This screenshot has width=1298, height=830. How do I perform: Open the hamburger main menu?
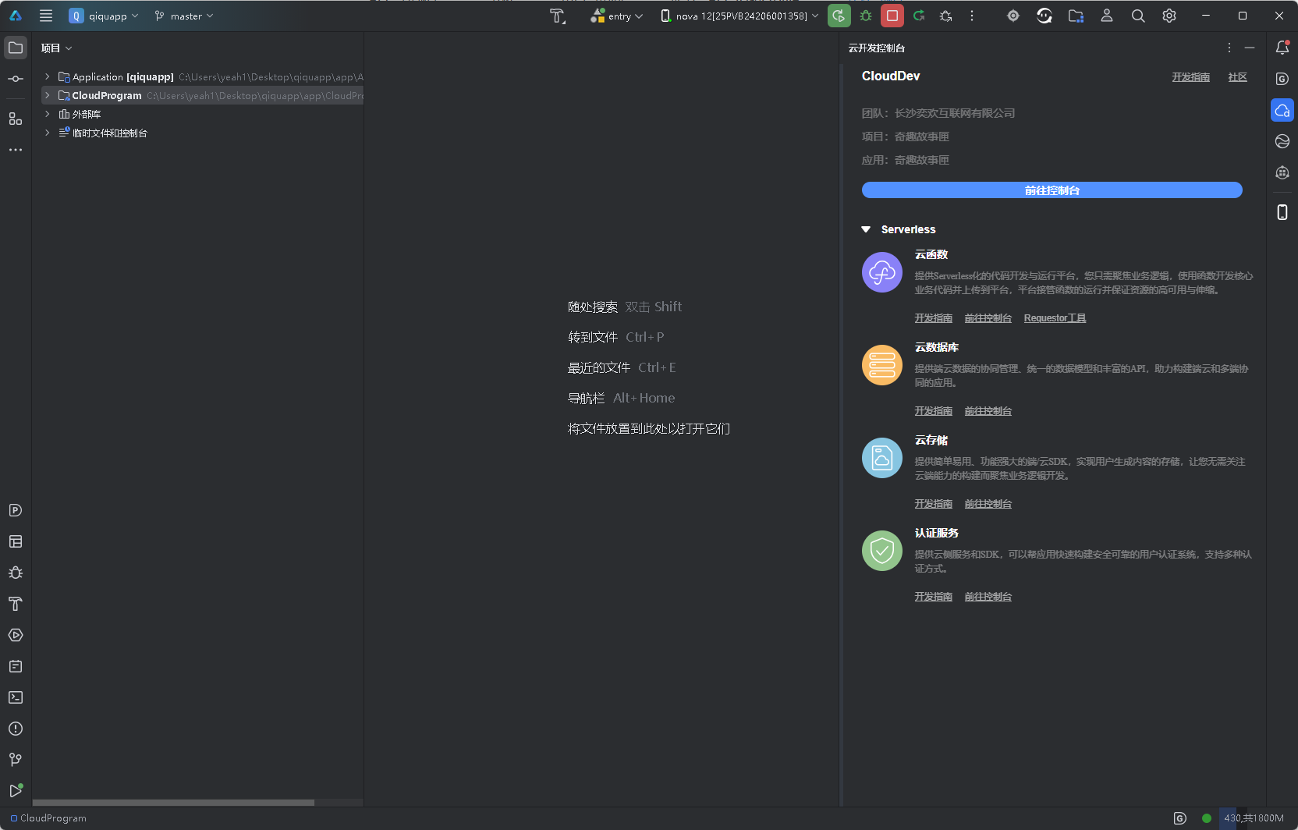(46, 16)
